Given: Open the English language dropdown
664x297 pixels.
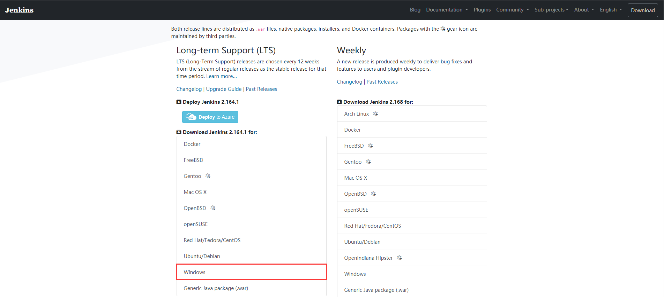Looking at the screenshot, I should (x=611, y=10).
